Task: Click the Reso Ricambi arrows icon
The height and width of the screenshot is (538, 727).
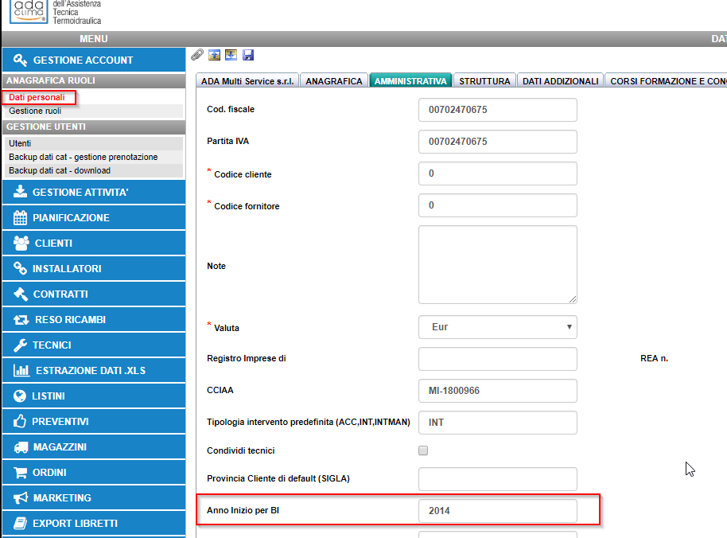Action: pyautogui.click(x=21, y=320)
